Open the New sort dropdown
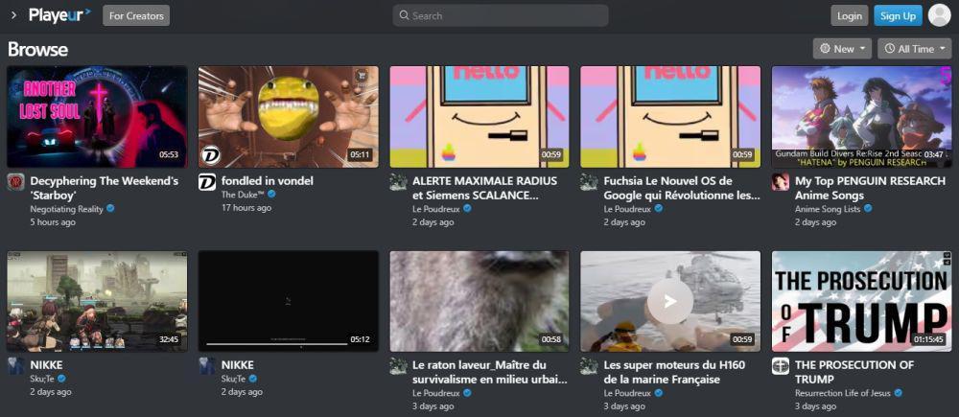 click(x=842, y=48)
